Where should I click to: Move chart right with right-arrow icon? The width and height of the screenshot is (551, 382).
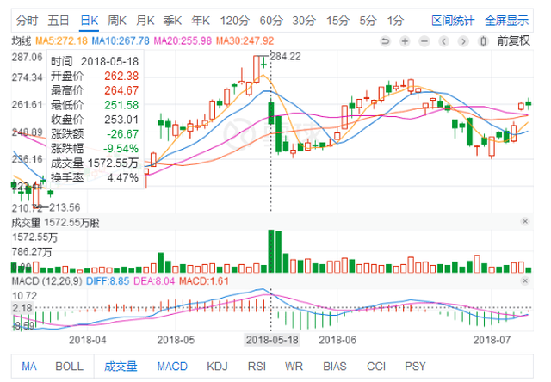pos(463,41)
